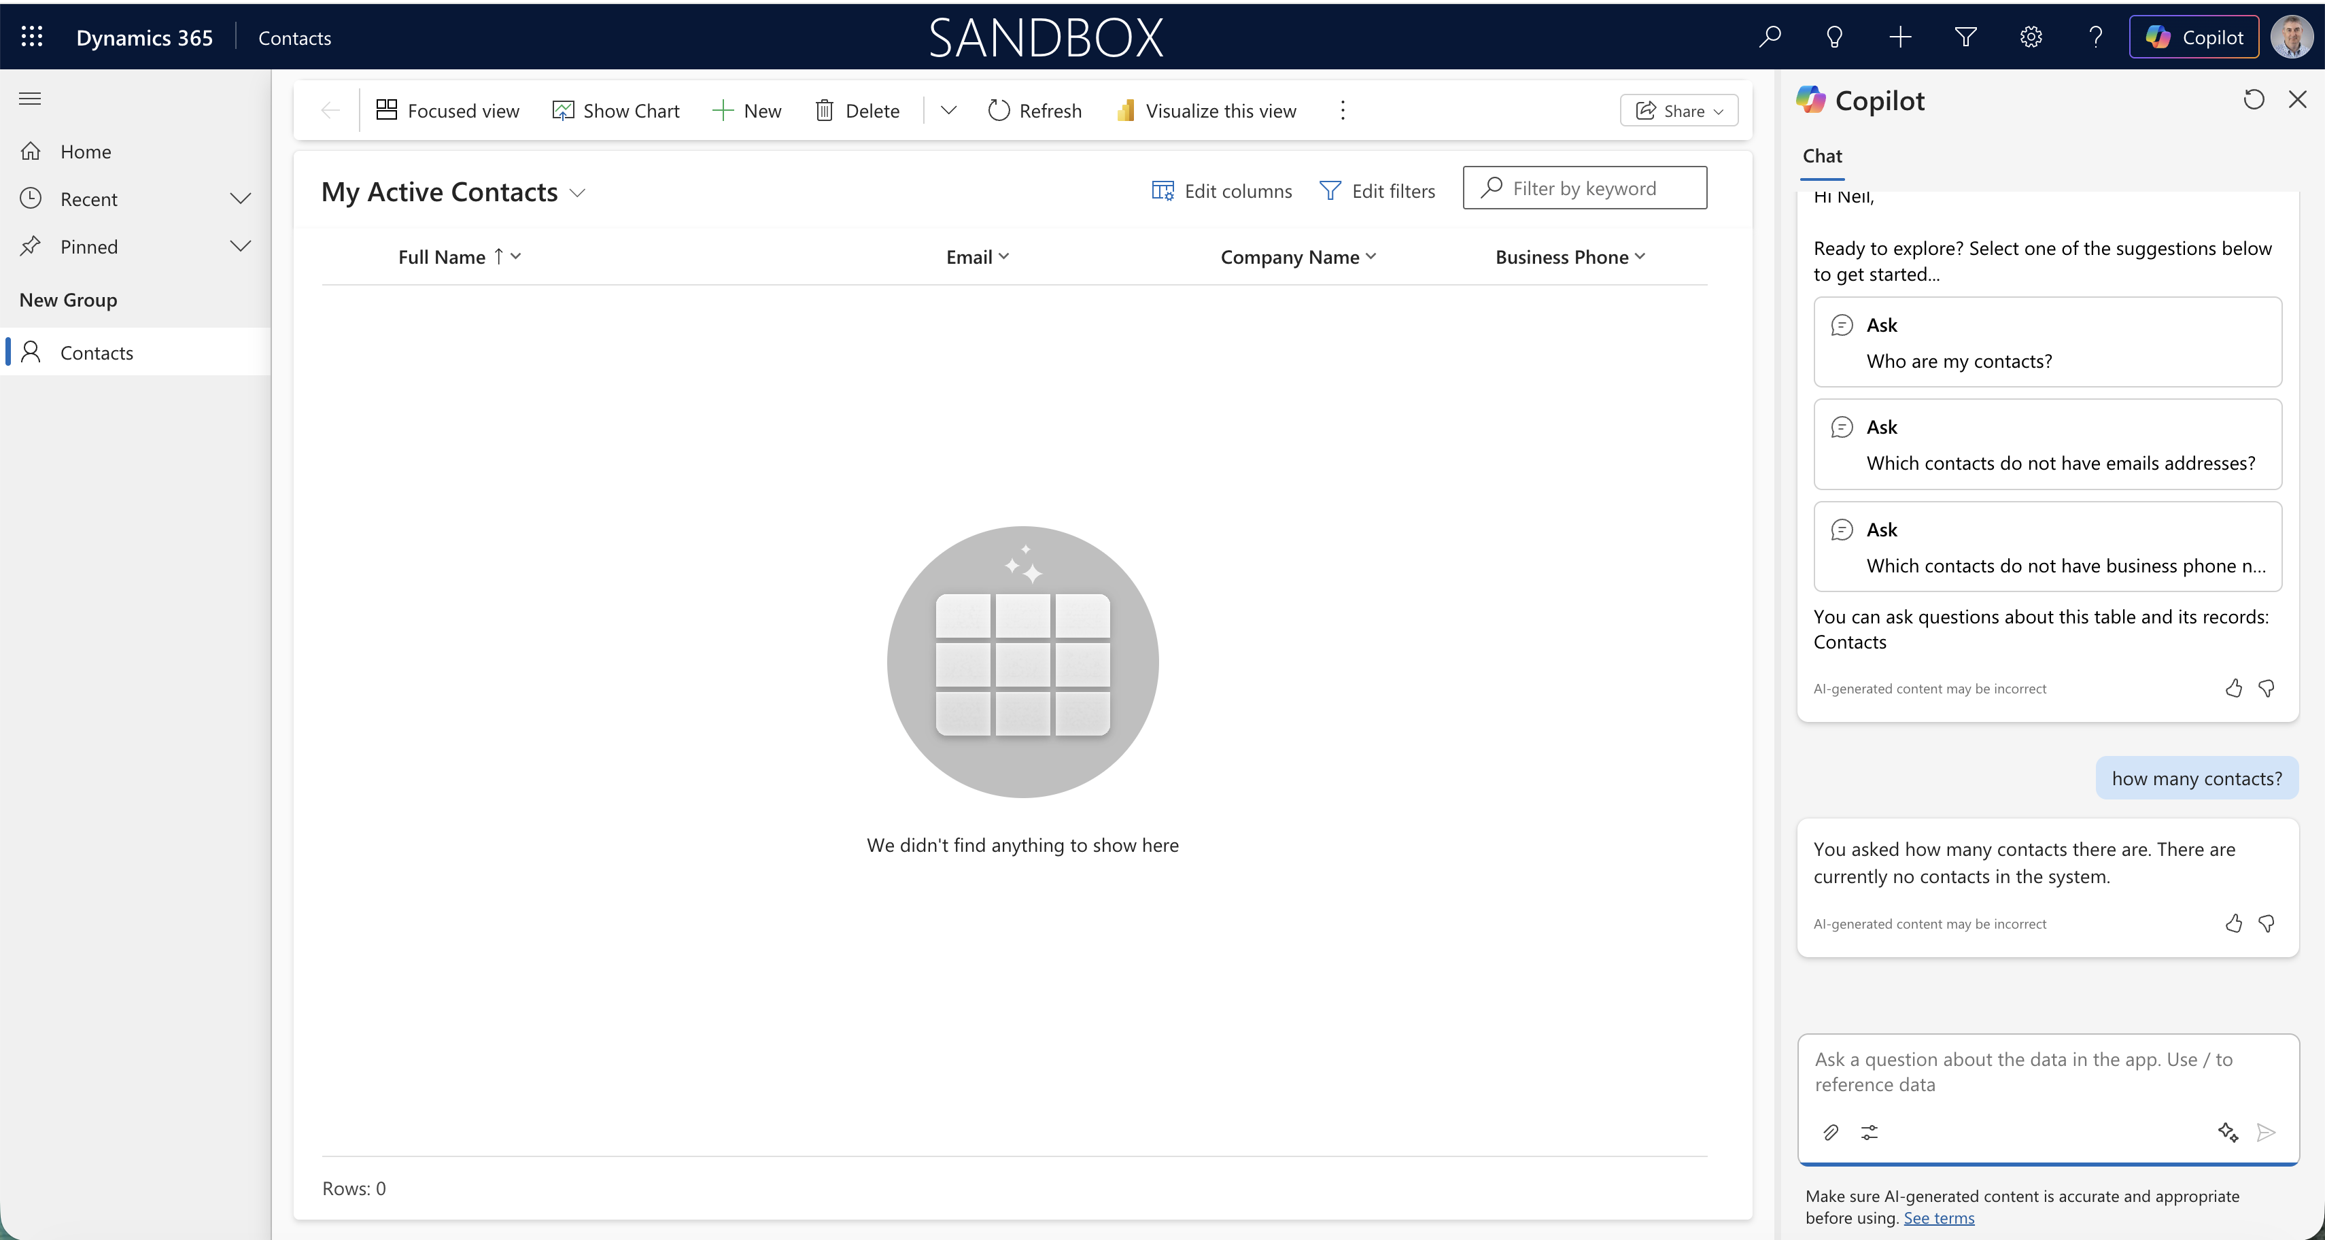Click the back arrow in command bar

330,111
